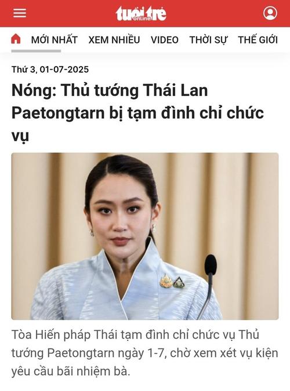Open the user account profile icon
This screenshot has width=290, height=391.
click(270, 13)
